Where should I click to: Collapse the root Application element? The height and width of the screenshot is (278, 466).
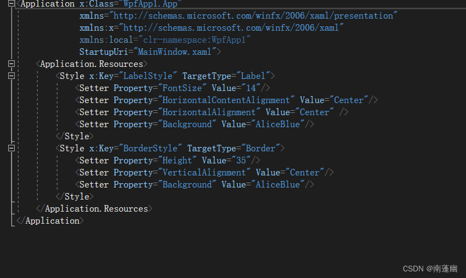coord(12,3)
